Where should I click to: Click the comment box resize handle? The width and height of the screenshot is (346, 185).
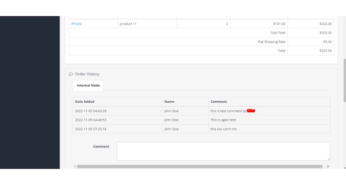tap(328, 159)
